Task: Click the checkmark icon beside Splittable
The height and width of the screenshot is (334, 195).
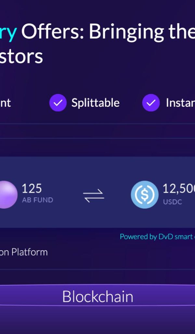Action: (x=58, y=103)
